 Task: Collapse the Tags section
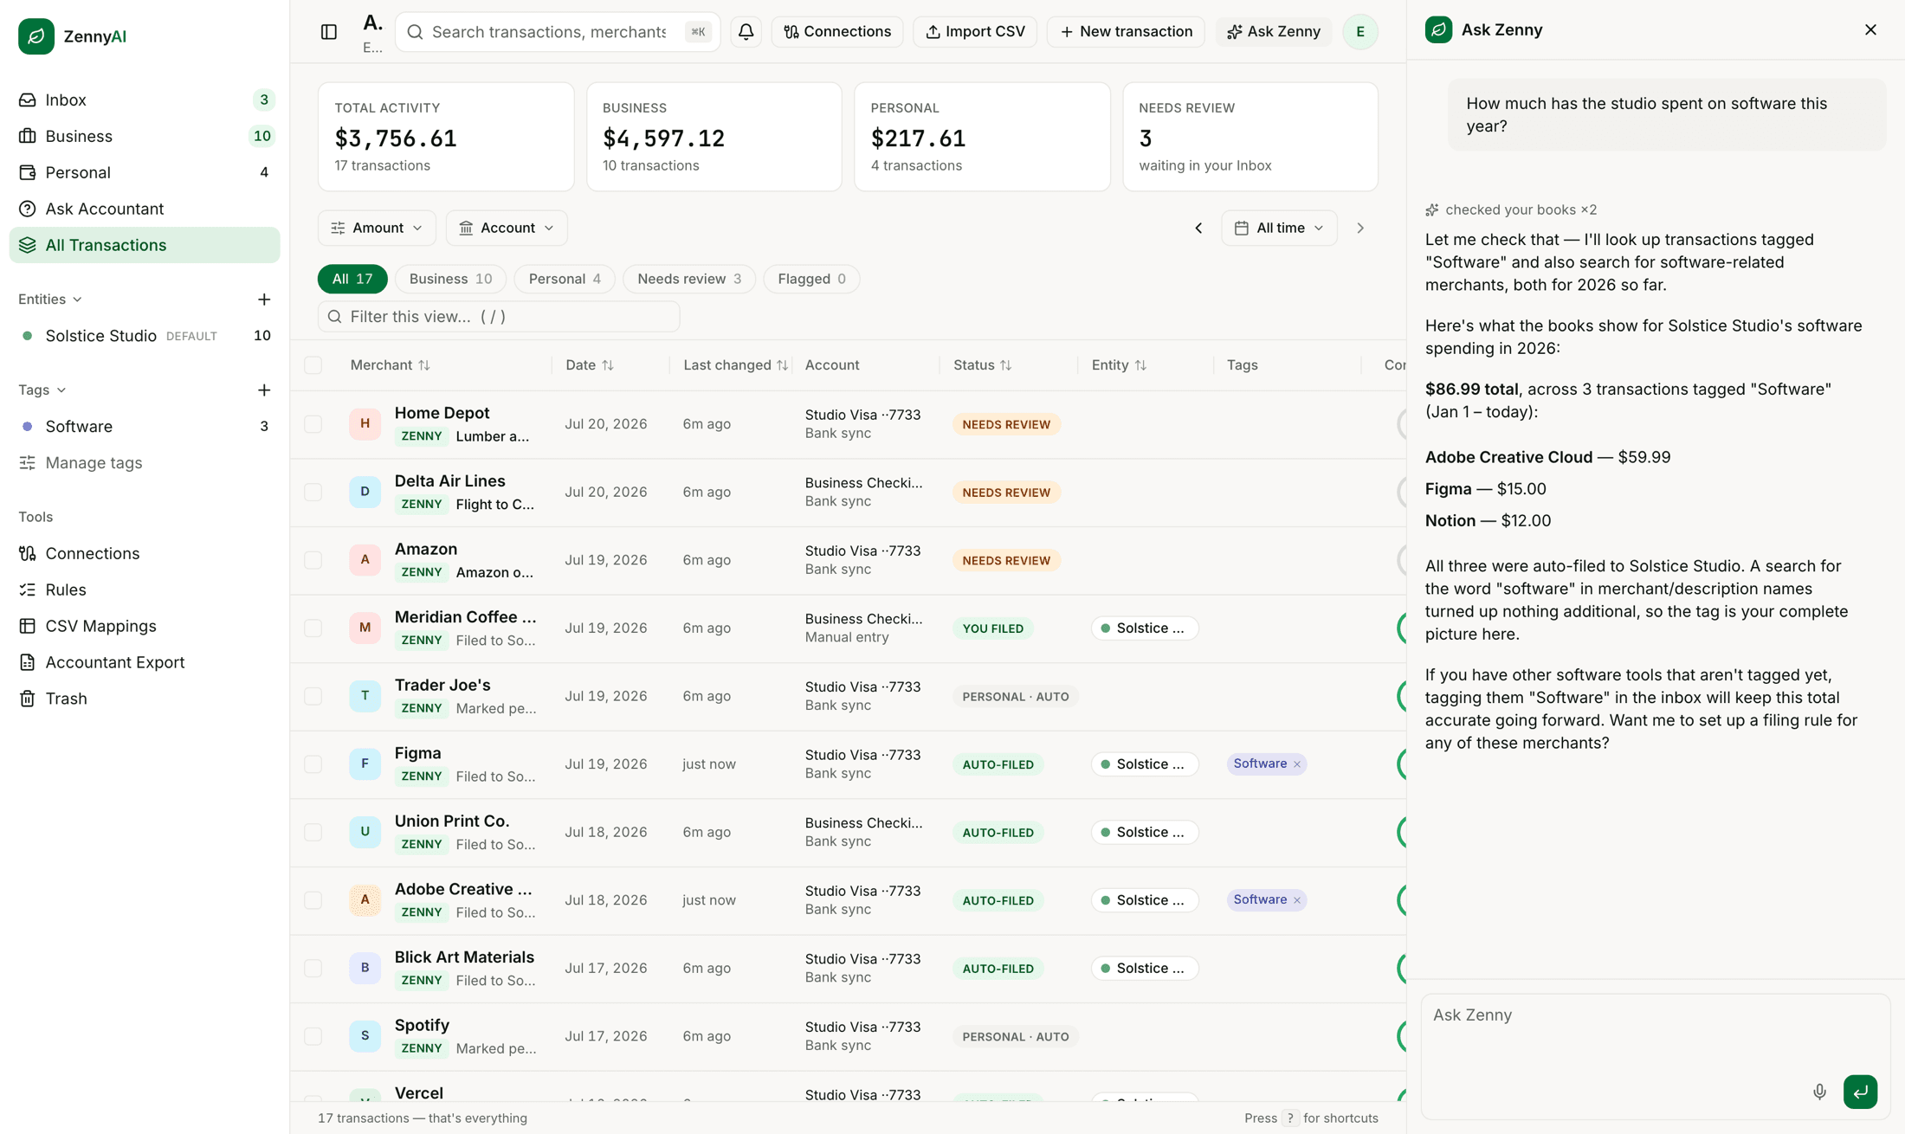pyautogui.click(x=42, y=390)
